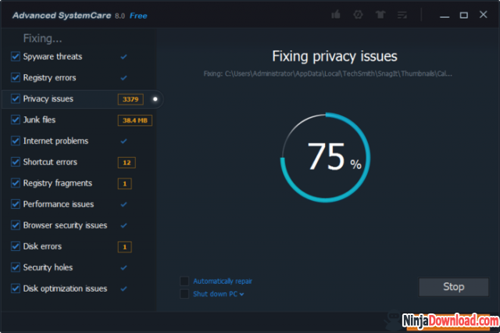Enable the Shut down PC checkbox
Viewport: 500px width, 333px height.
click(184, 294)
